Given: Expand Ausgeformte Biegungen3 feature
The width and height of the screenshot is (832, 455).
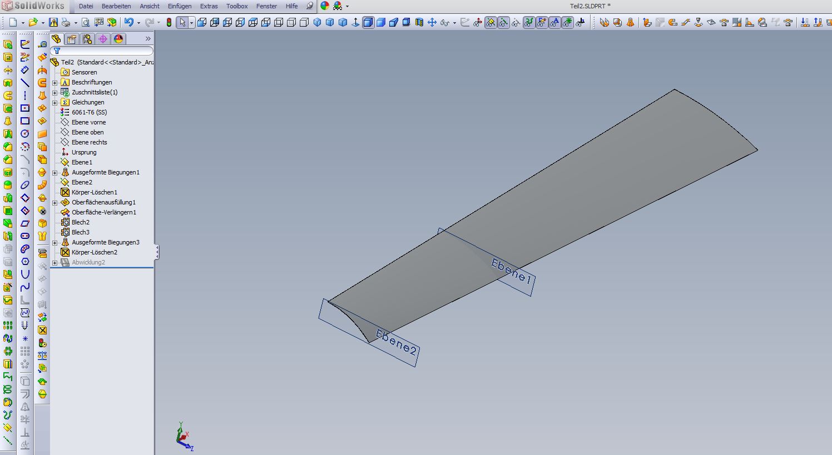Looking at the screenshot, I should 55,242.
